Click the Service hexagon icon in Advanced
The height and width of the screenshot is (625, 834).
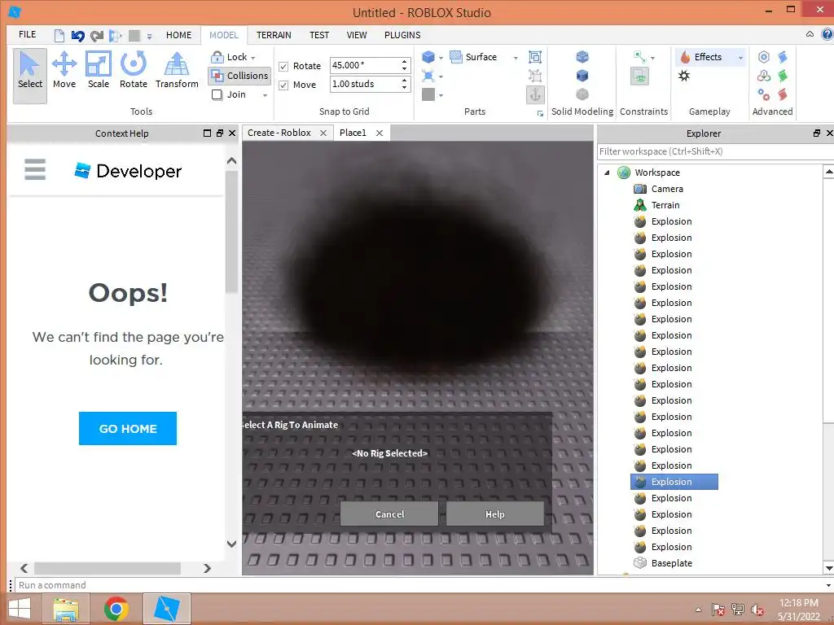point(764,57)
